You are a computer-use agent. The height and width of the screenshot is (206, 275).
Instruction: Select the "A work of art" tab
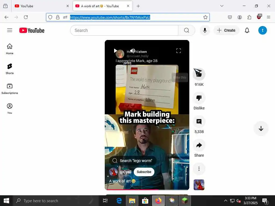point(103,6)
